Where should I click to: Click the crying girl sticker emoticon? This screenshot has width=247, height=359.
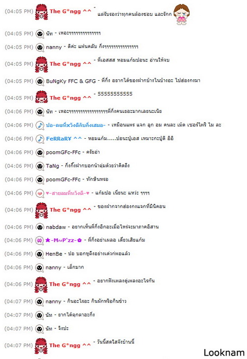[x=181, y=14]
